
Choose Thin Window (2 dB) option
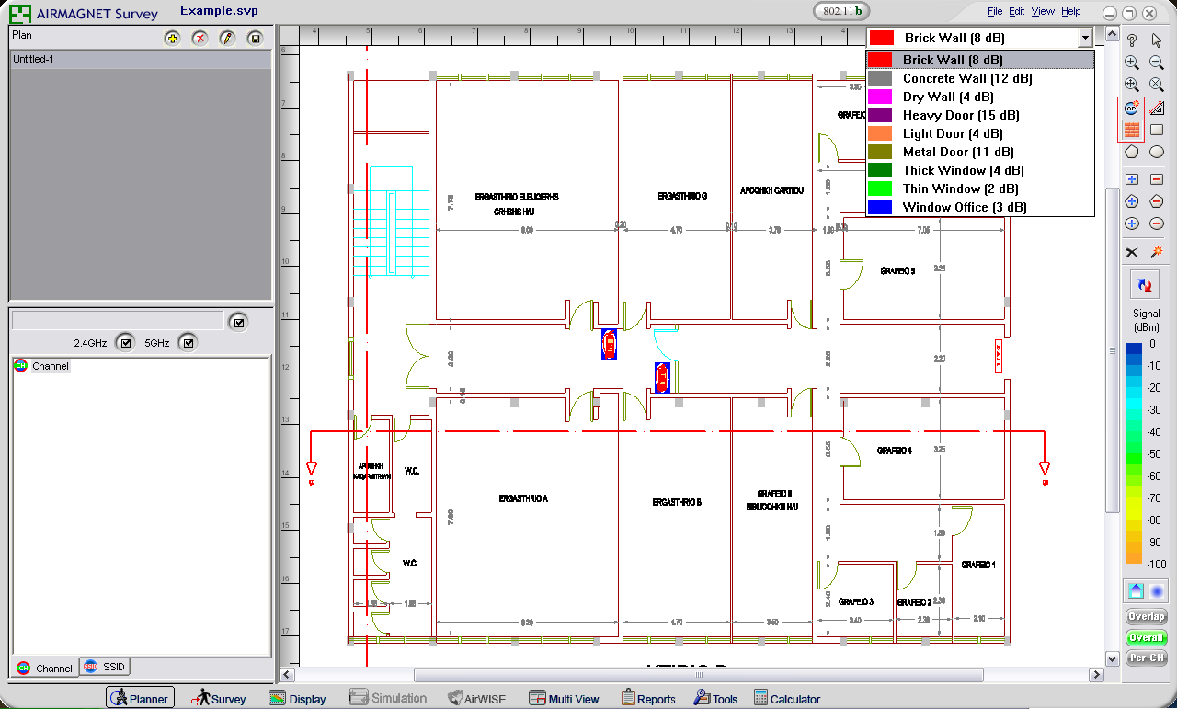[980, 189]
